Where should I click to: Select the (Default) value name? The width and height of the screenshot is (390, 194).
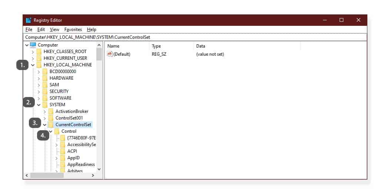122,54
